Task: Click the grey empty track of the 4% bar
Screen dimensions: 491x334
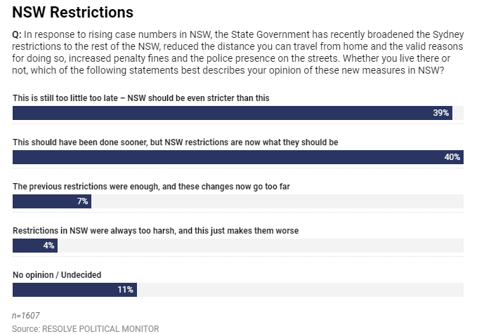Action: (x=261, y=246)
